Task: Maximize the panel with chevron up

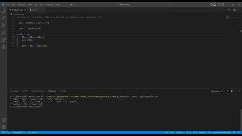Action: tap(236, 91)
